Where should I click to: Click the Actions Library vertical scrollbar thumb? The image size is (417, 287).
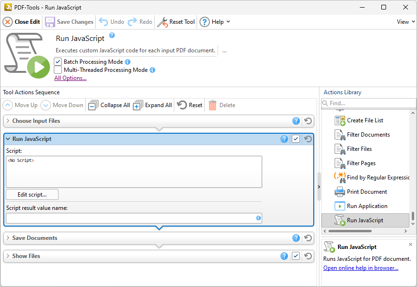tap(413, 216)
